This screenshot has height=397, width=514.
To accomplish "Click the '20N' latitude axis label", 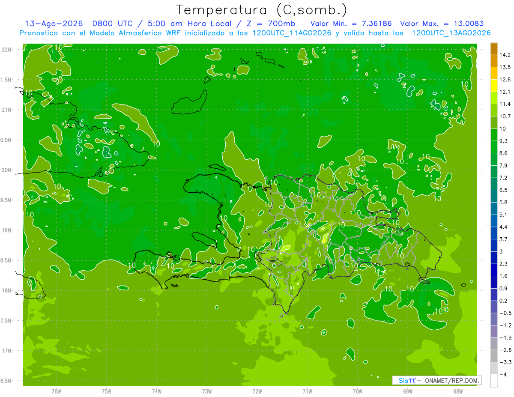I will click(x=6, y=170).
